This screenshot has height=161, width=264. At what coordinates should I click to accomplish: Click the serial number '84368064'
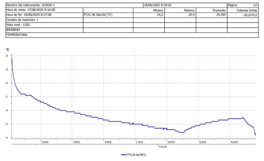click(13, 30)
